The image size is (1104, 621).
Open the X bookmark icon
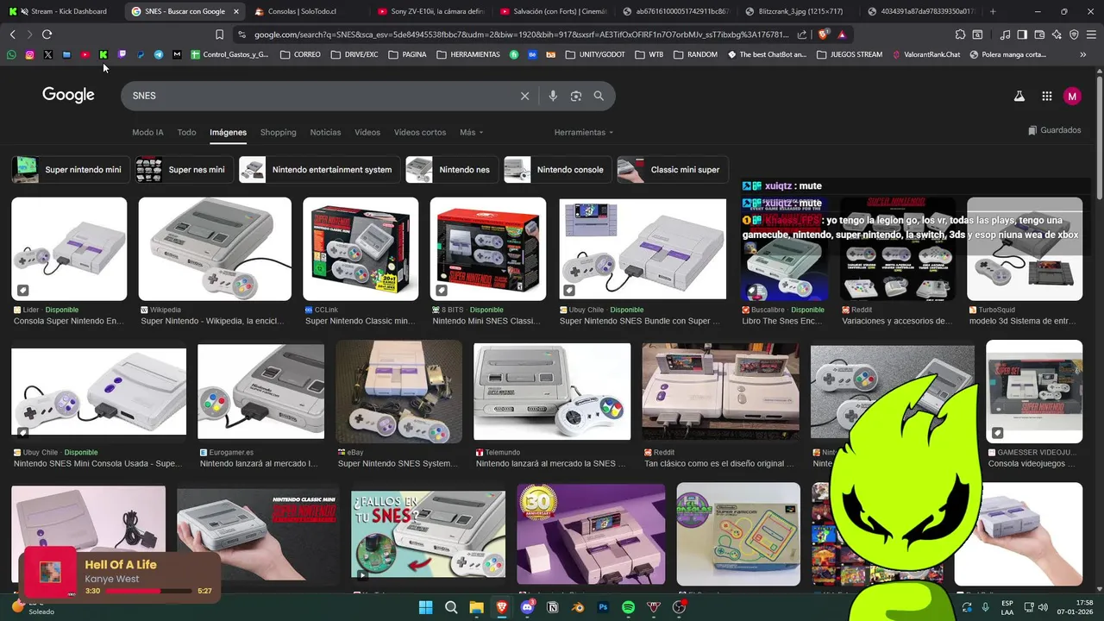coord(47,54)
